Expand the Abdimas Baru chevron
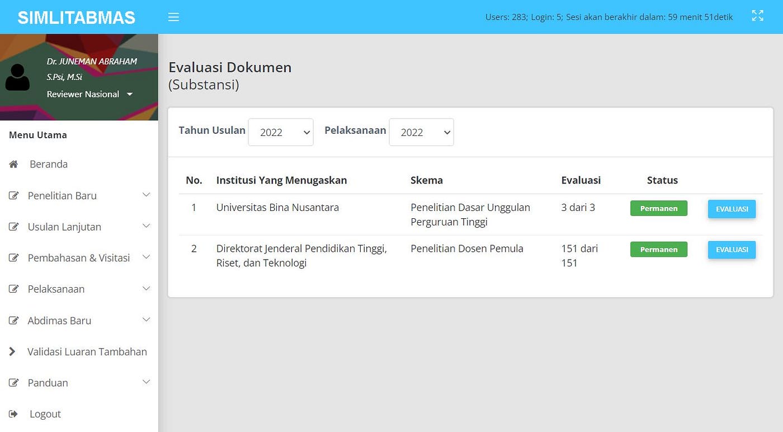This screenshot has height=432, width=783. tap(147, 320)
